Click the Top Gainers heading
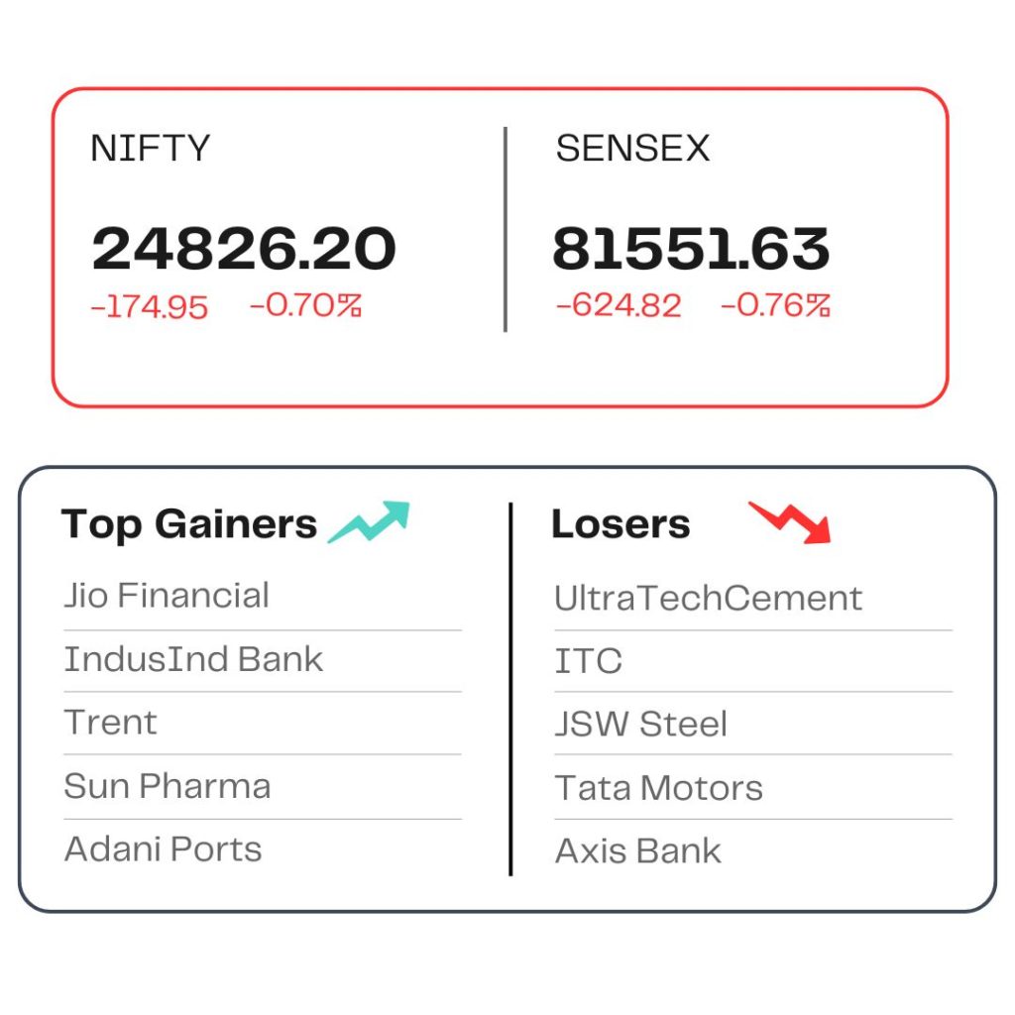 click(x=189, y=524)
